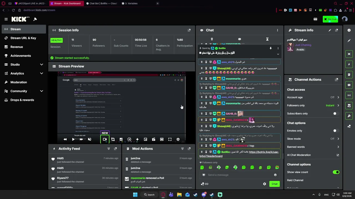Toggle Subscribers only chat
This screenshot has width=355, height=199.
point(336,114)
